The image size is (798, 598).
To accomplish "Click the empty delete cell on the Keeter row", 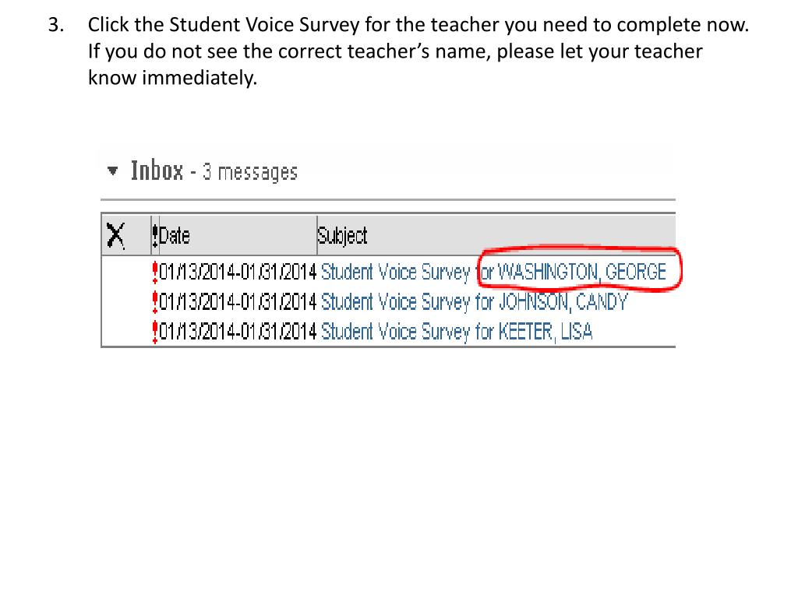I will [126, 332].
